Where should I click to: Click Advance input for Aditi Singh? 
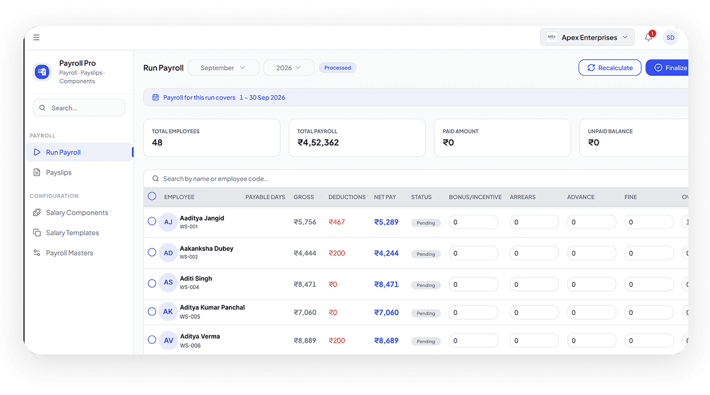tap(591, 284)
